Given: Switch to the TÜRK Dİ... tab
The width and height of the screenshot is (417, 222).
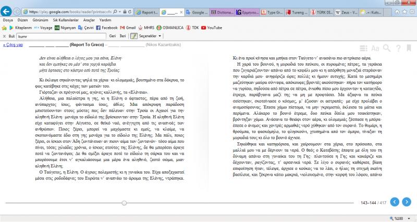Looking at the screenshot, I should 322,12.
